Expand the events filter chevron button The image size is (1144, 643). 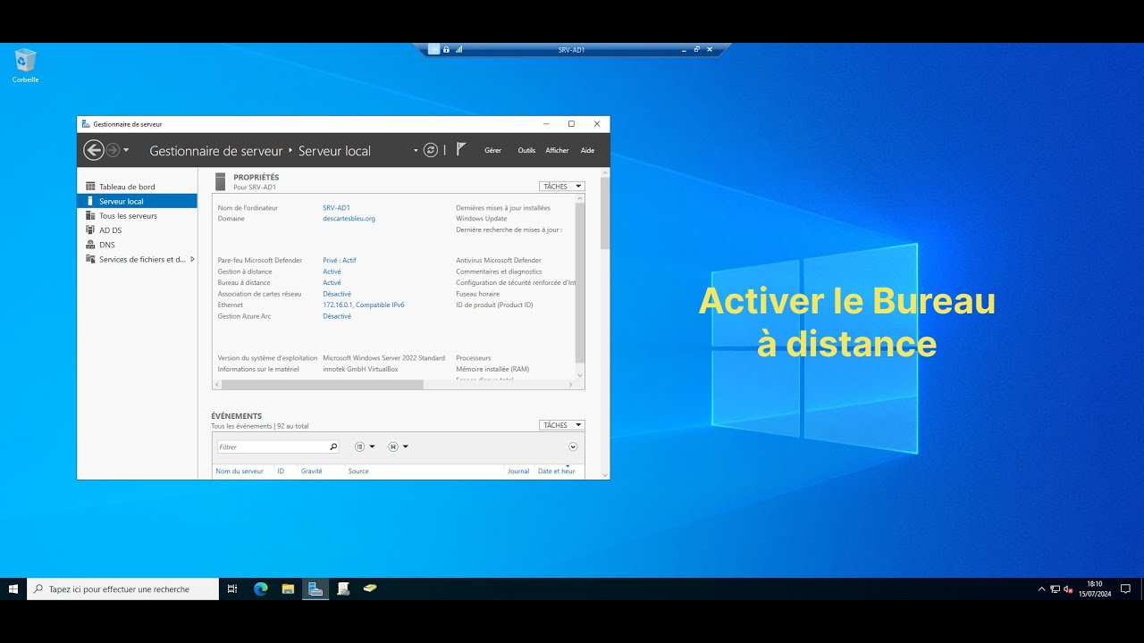(573, 447)
